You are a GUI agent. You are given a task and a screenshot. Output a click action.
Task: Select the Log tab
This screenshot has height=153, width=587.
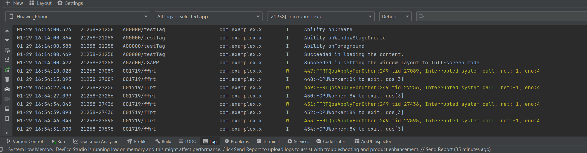tap(210, 141)
